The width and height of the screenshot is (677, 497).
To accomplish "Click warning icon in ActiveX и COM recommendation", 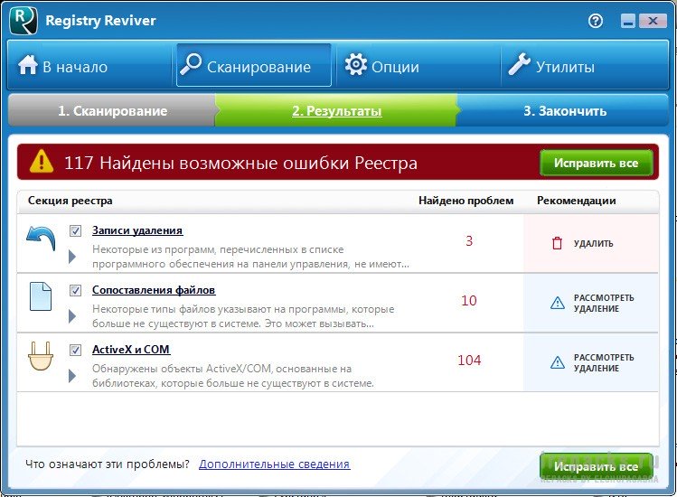I will click(x=558, y=362).
